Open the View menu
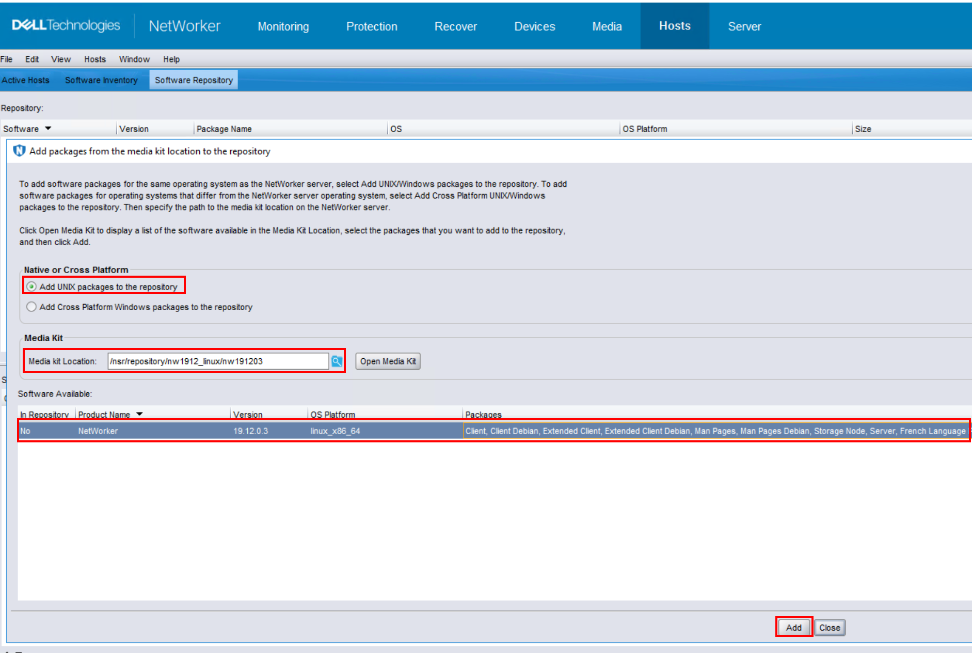972x653 pixels. [61, 59]
